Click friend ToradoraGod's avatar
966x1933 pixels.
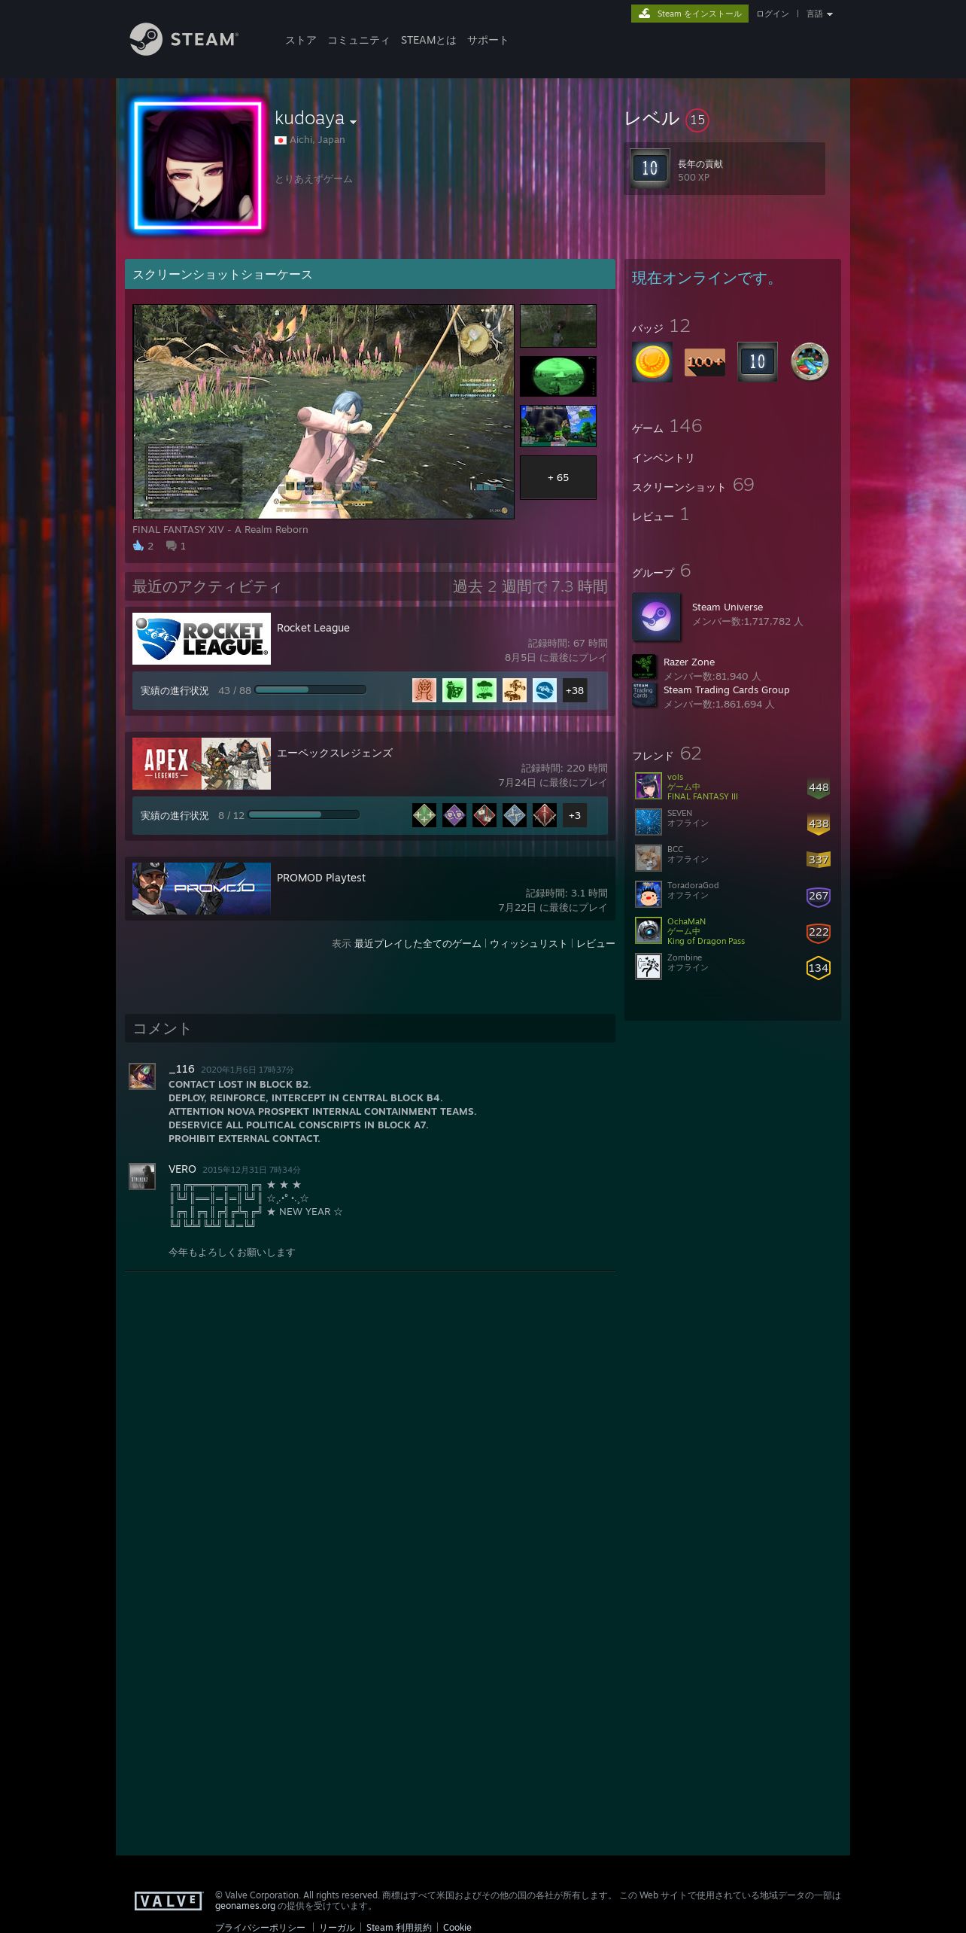pos(648,895)
